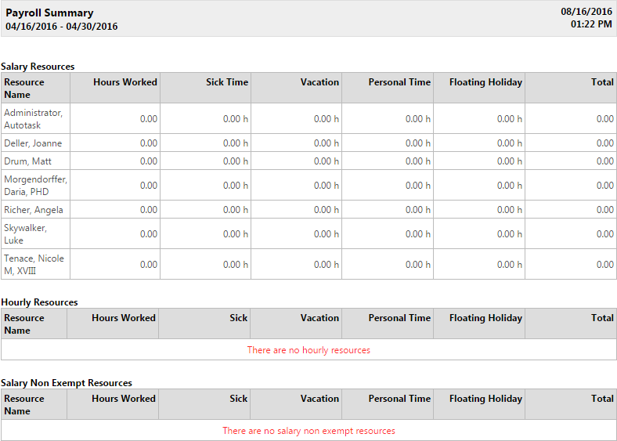
Task: Click Hours Worked value for Administrator, Autotask
Action: [149, 119]
